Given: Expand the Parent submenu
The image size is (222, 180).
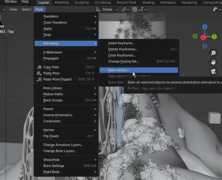Looking at the screenshot, I should tap(66, 109).
